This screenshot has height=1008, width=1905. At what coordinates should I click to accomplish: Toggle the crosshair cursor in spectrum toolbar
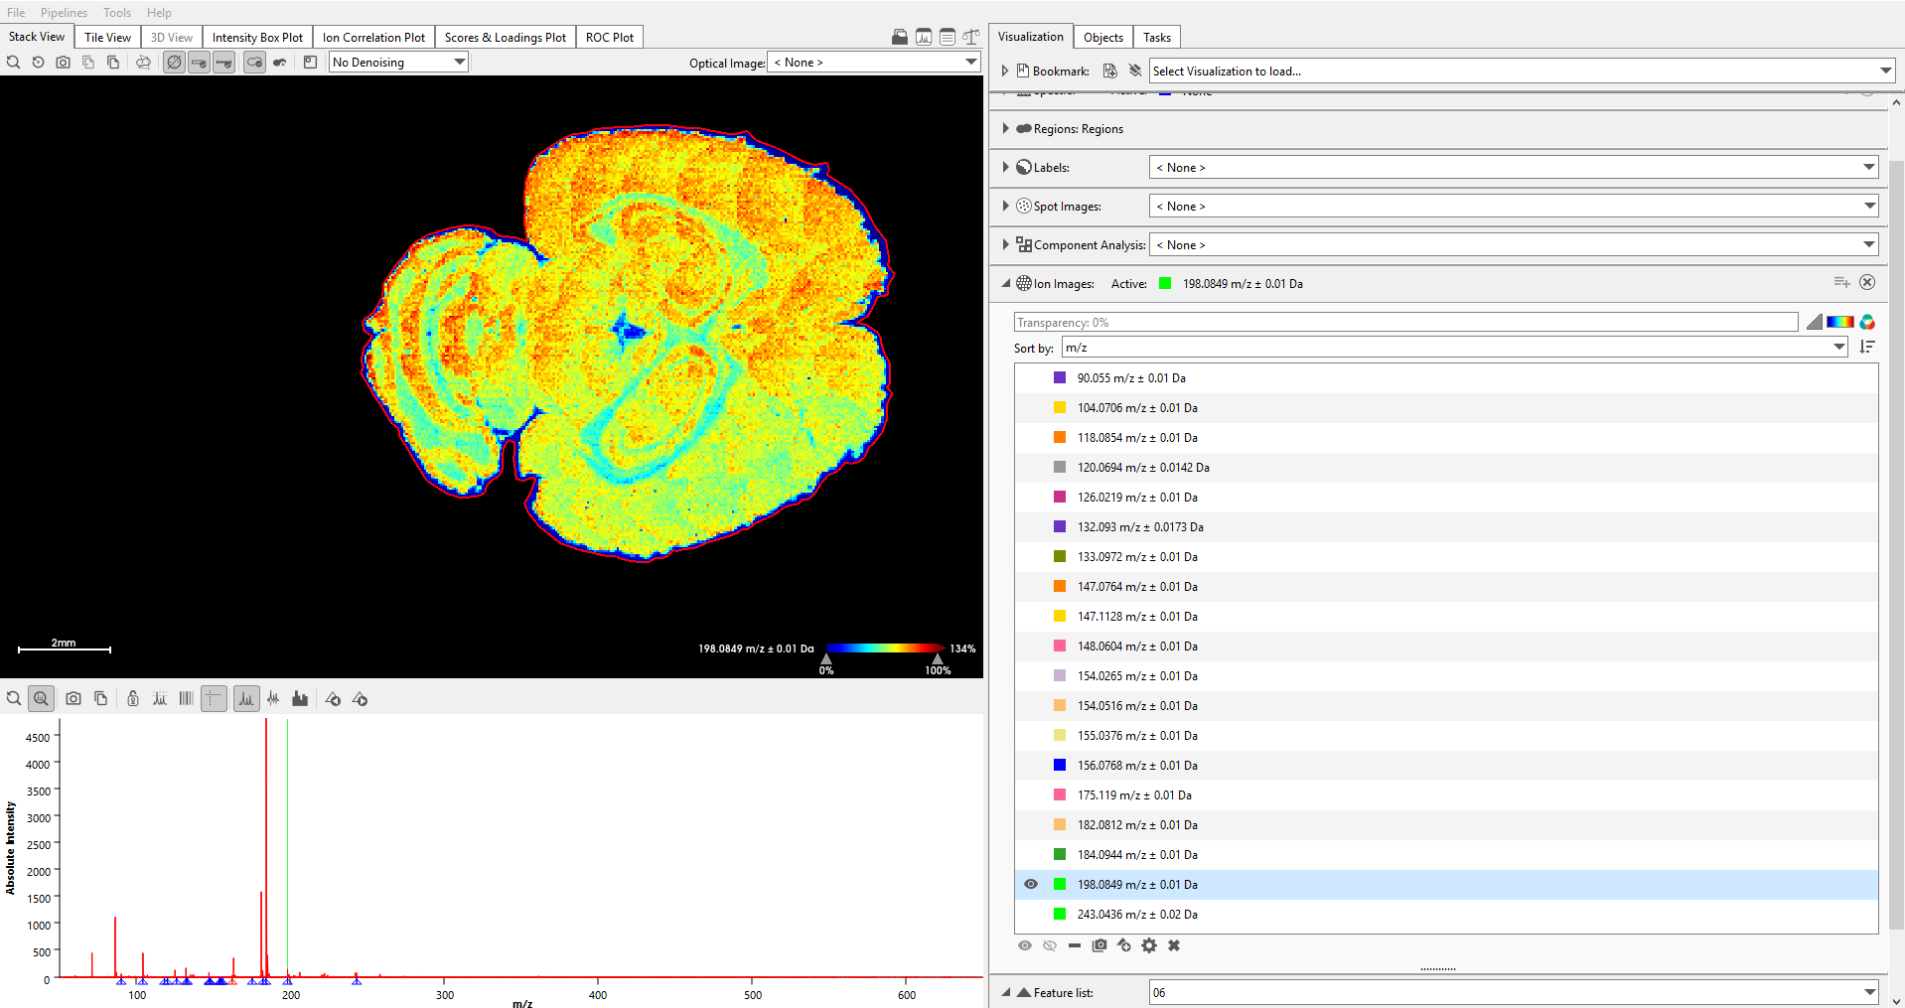(214, 699)
